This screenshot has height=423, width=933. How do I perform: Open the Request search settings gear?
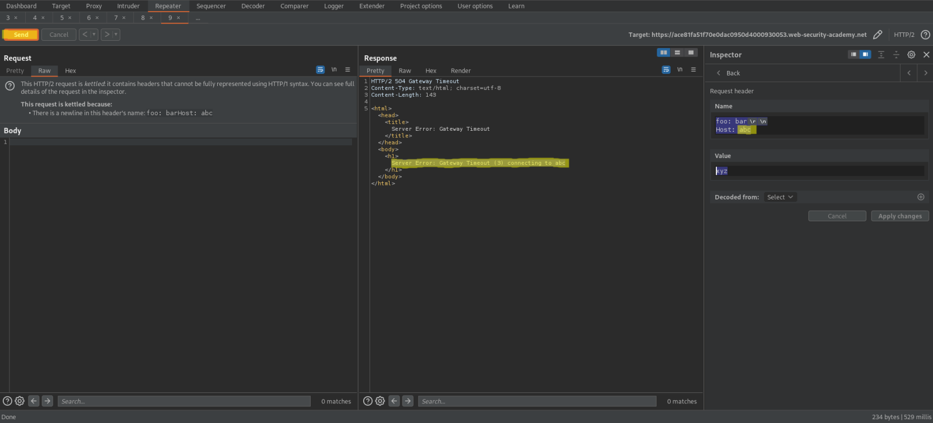(20, 401)
